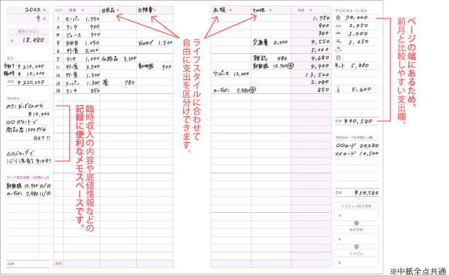Image resolution: width=449 pixels, height=275 pixels.
Task: Click the telephone icon in fixed expenses column
Action: pyautogui.click(x=338, y=58)
